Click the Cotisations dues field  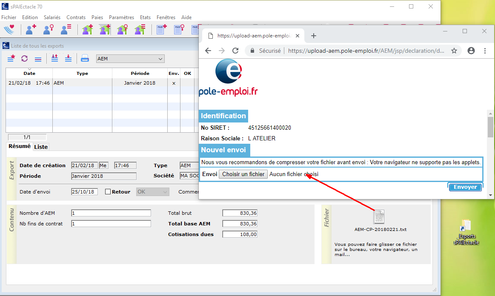[x=240, y=234]
